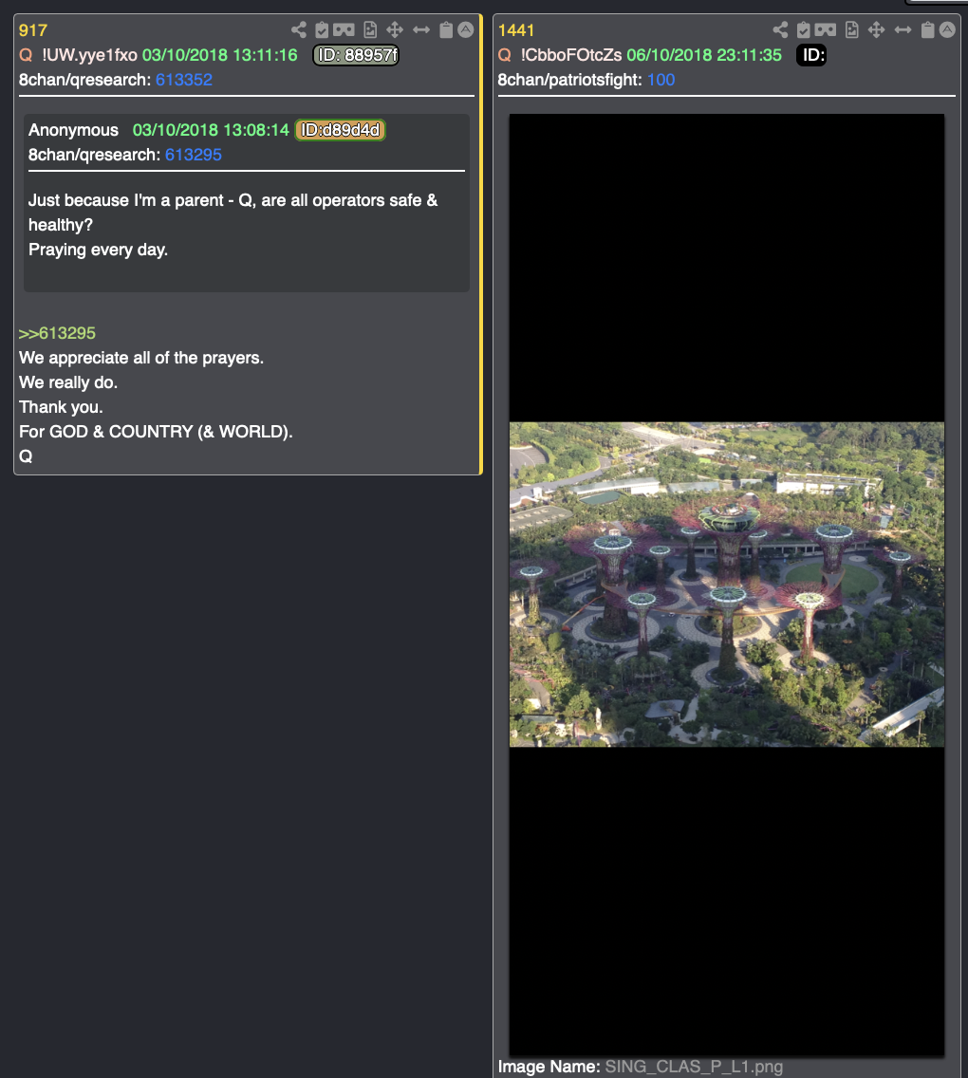Image resolution: width=968 pixels, height=1078 pixels.
Task: Click the clipboard-check icon on post 1441
Action: pos(804,29)
